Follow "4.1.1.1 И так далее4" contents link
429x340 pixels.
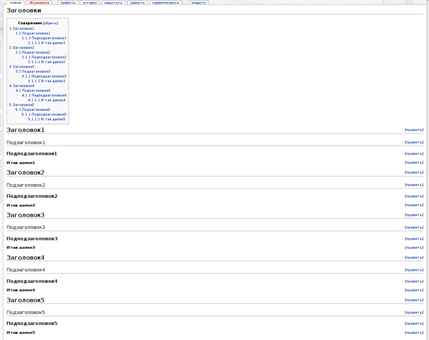tap(47, 100)
